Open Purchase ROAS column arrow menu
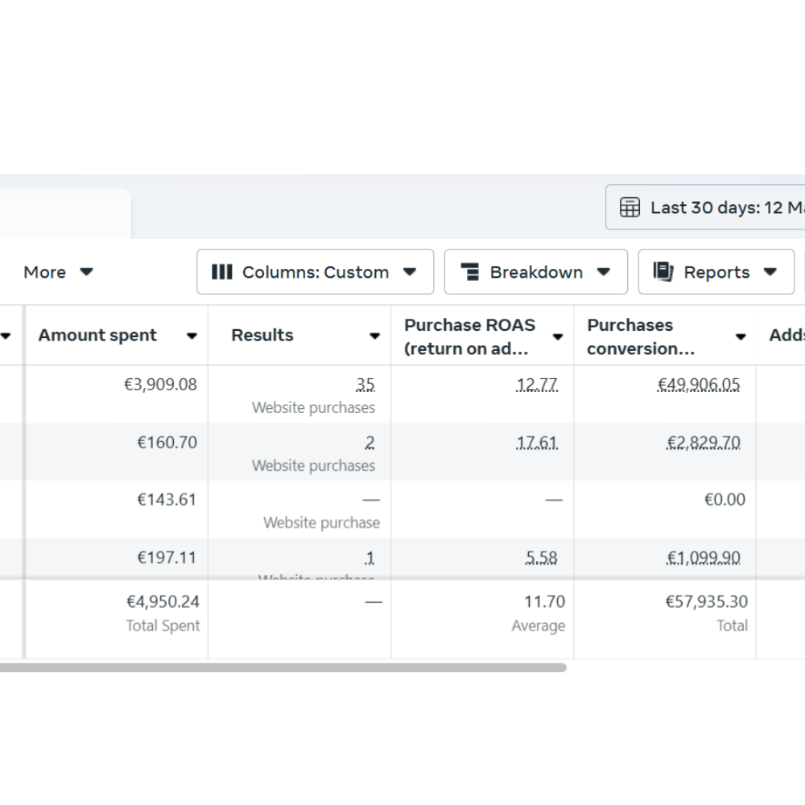805x805 pixels. 557,337
